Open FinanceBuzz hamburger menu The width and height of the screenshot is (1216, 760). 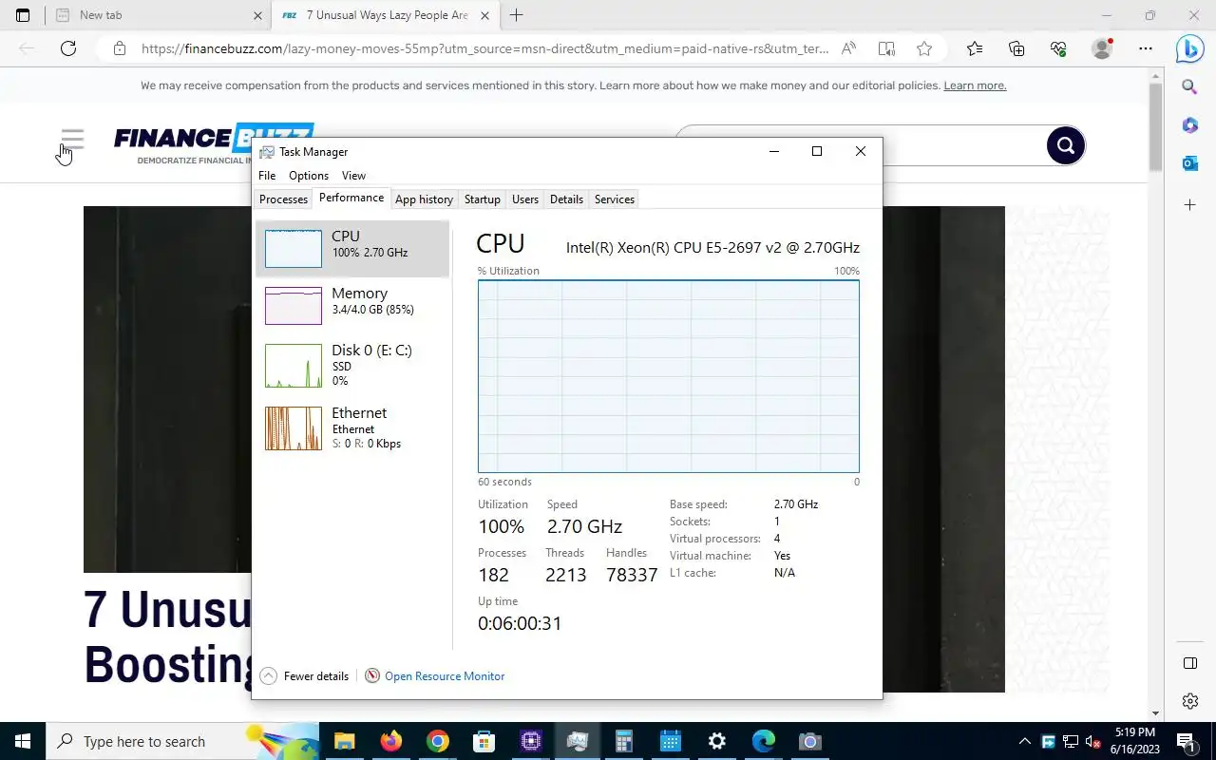pos(72,140)
